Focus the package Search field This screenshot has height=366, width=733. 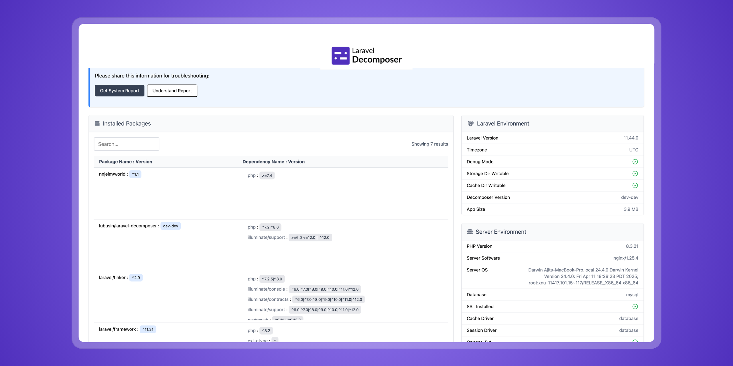coord(127,144)
